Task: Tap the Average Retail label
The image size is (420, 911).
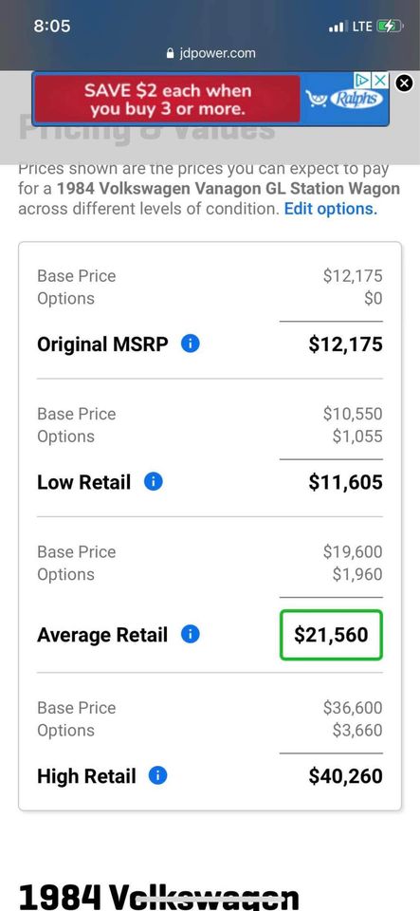Action: pos(102,635)
